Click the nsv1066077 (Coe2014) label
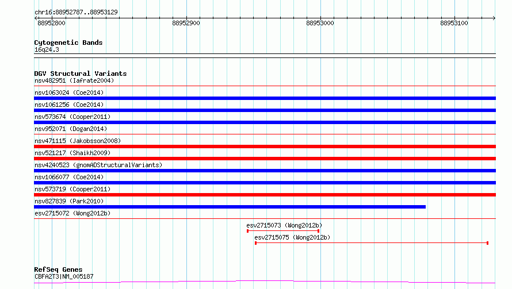512x289 pixels. click(69, 177)
